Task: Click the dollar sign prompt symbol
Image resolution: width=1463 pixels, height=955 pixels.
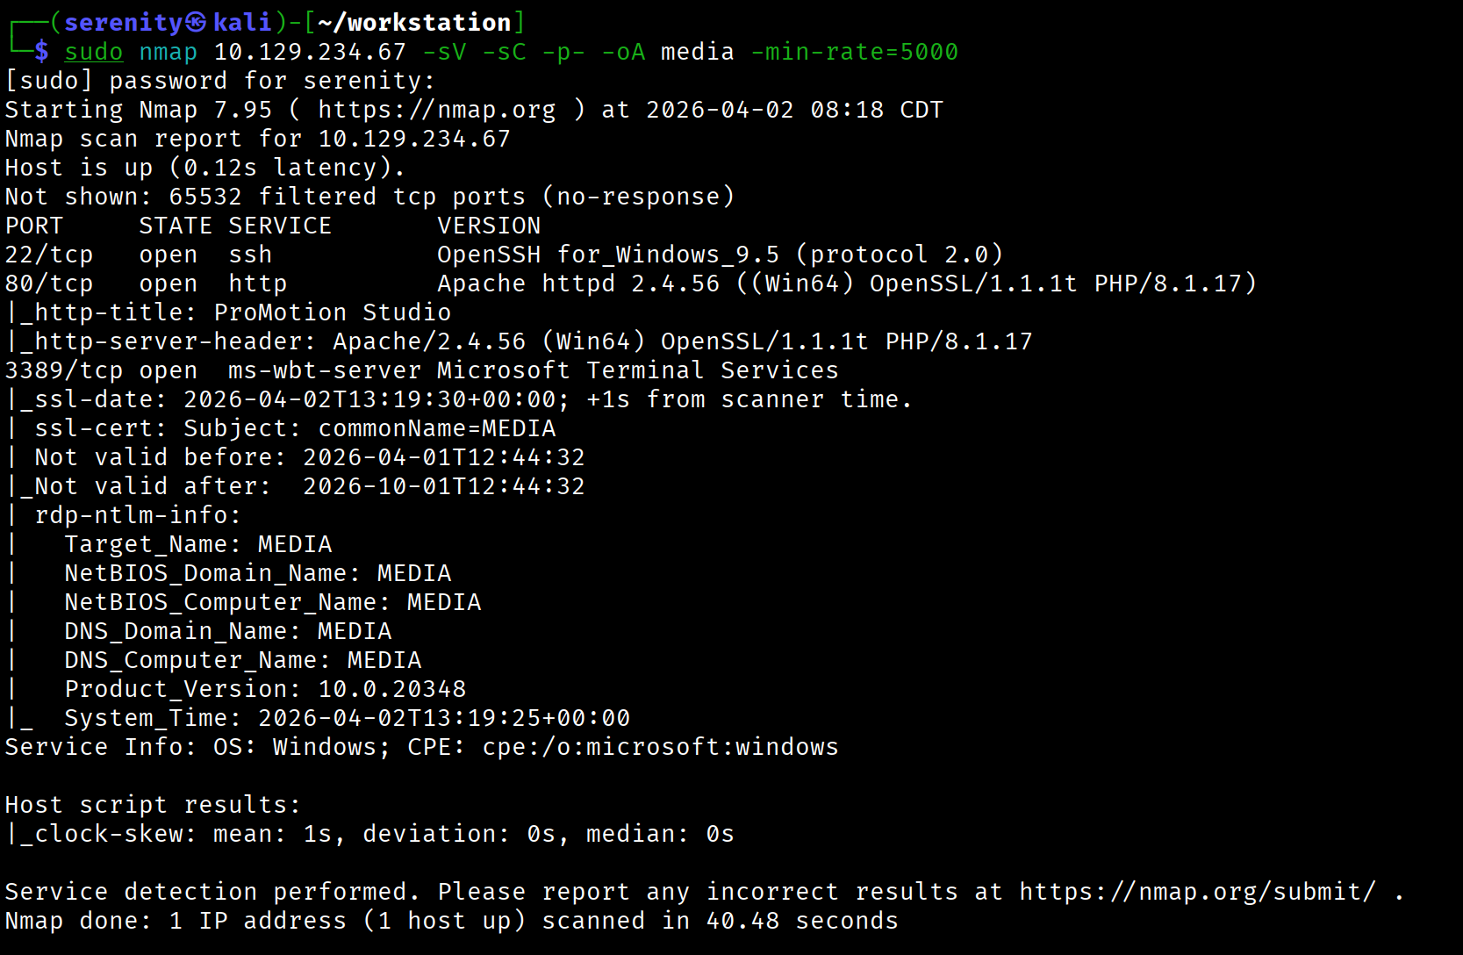Action: [41, 52]
